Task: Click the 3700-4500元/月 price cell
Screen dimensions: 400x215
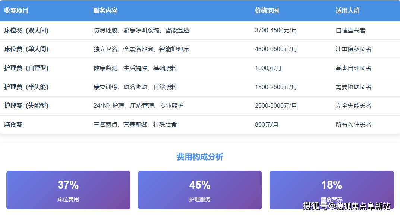Action: (276, 31)
